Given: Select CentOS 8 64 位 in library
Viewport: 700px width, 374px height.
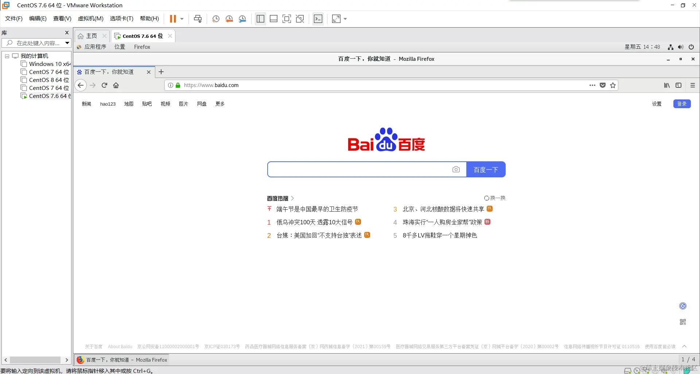Looking at the screenshot, I should pyautogui.click(x=45, y=80).
